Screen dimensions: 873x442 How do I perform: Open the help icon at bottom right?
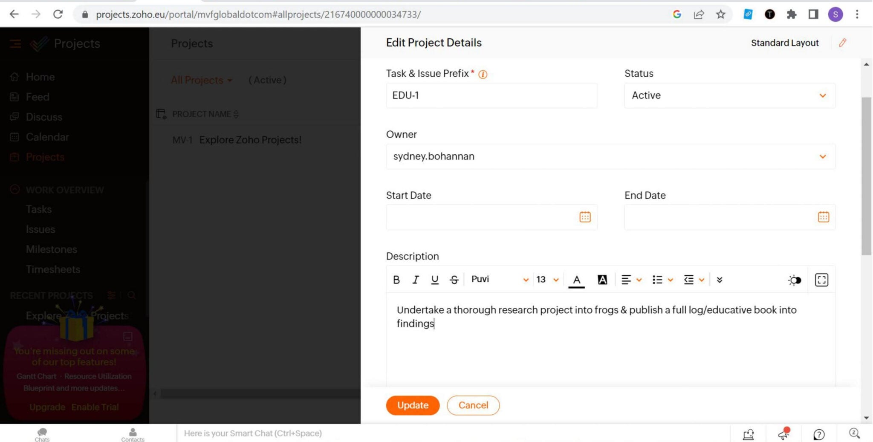pos(819,434)
